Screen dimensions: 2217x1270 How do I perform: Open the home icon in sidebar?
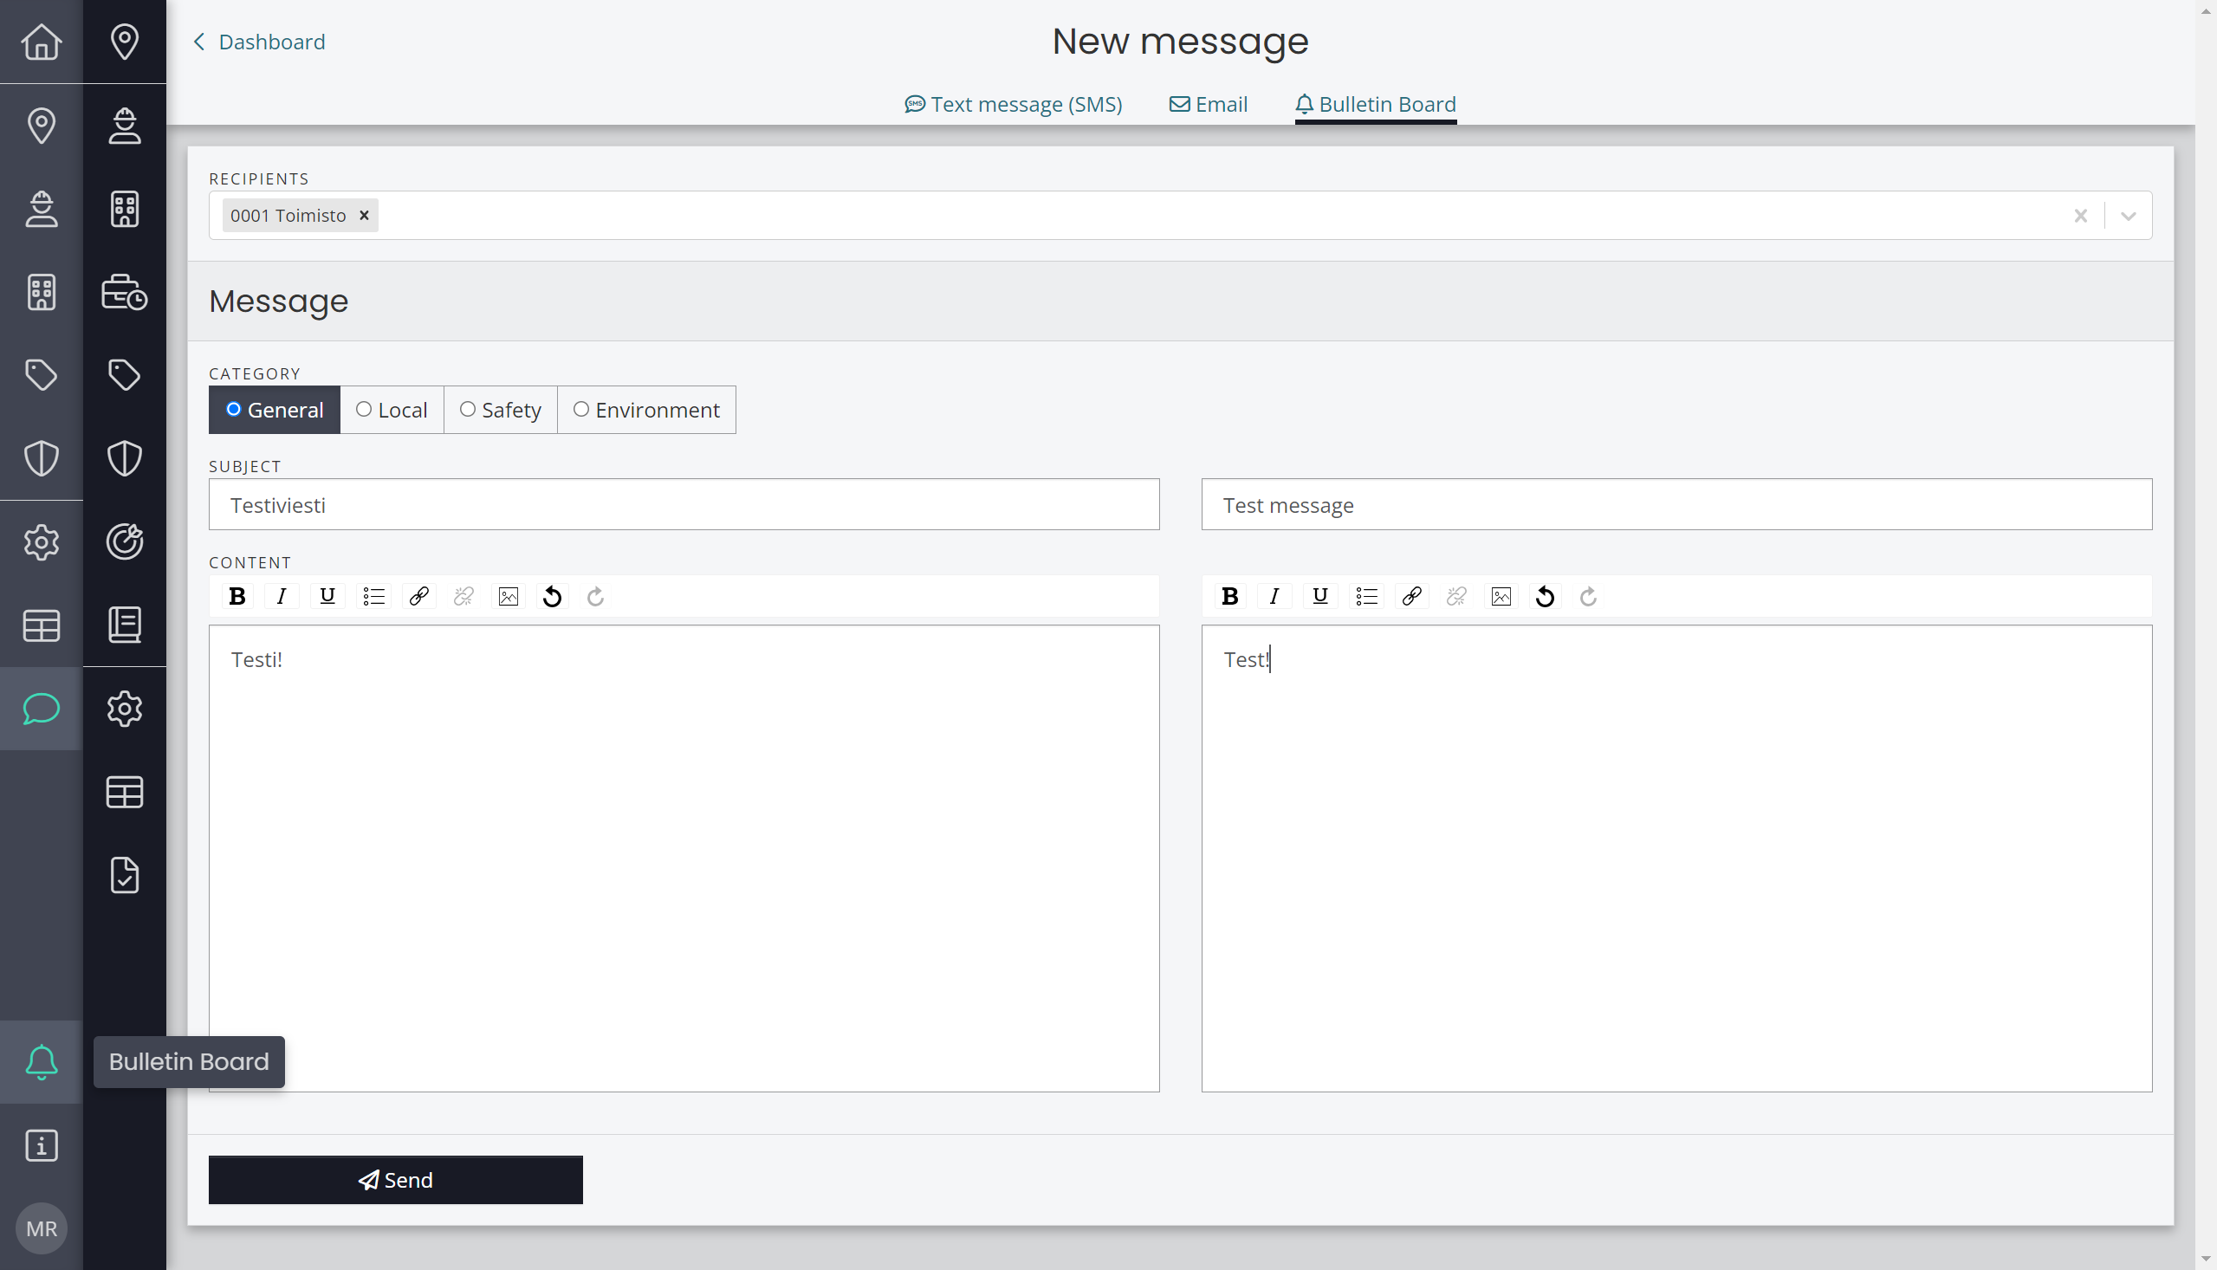click(x=41, y=41)
